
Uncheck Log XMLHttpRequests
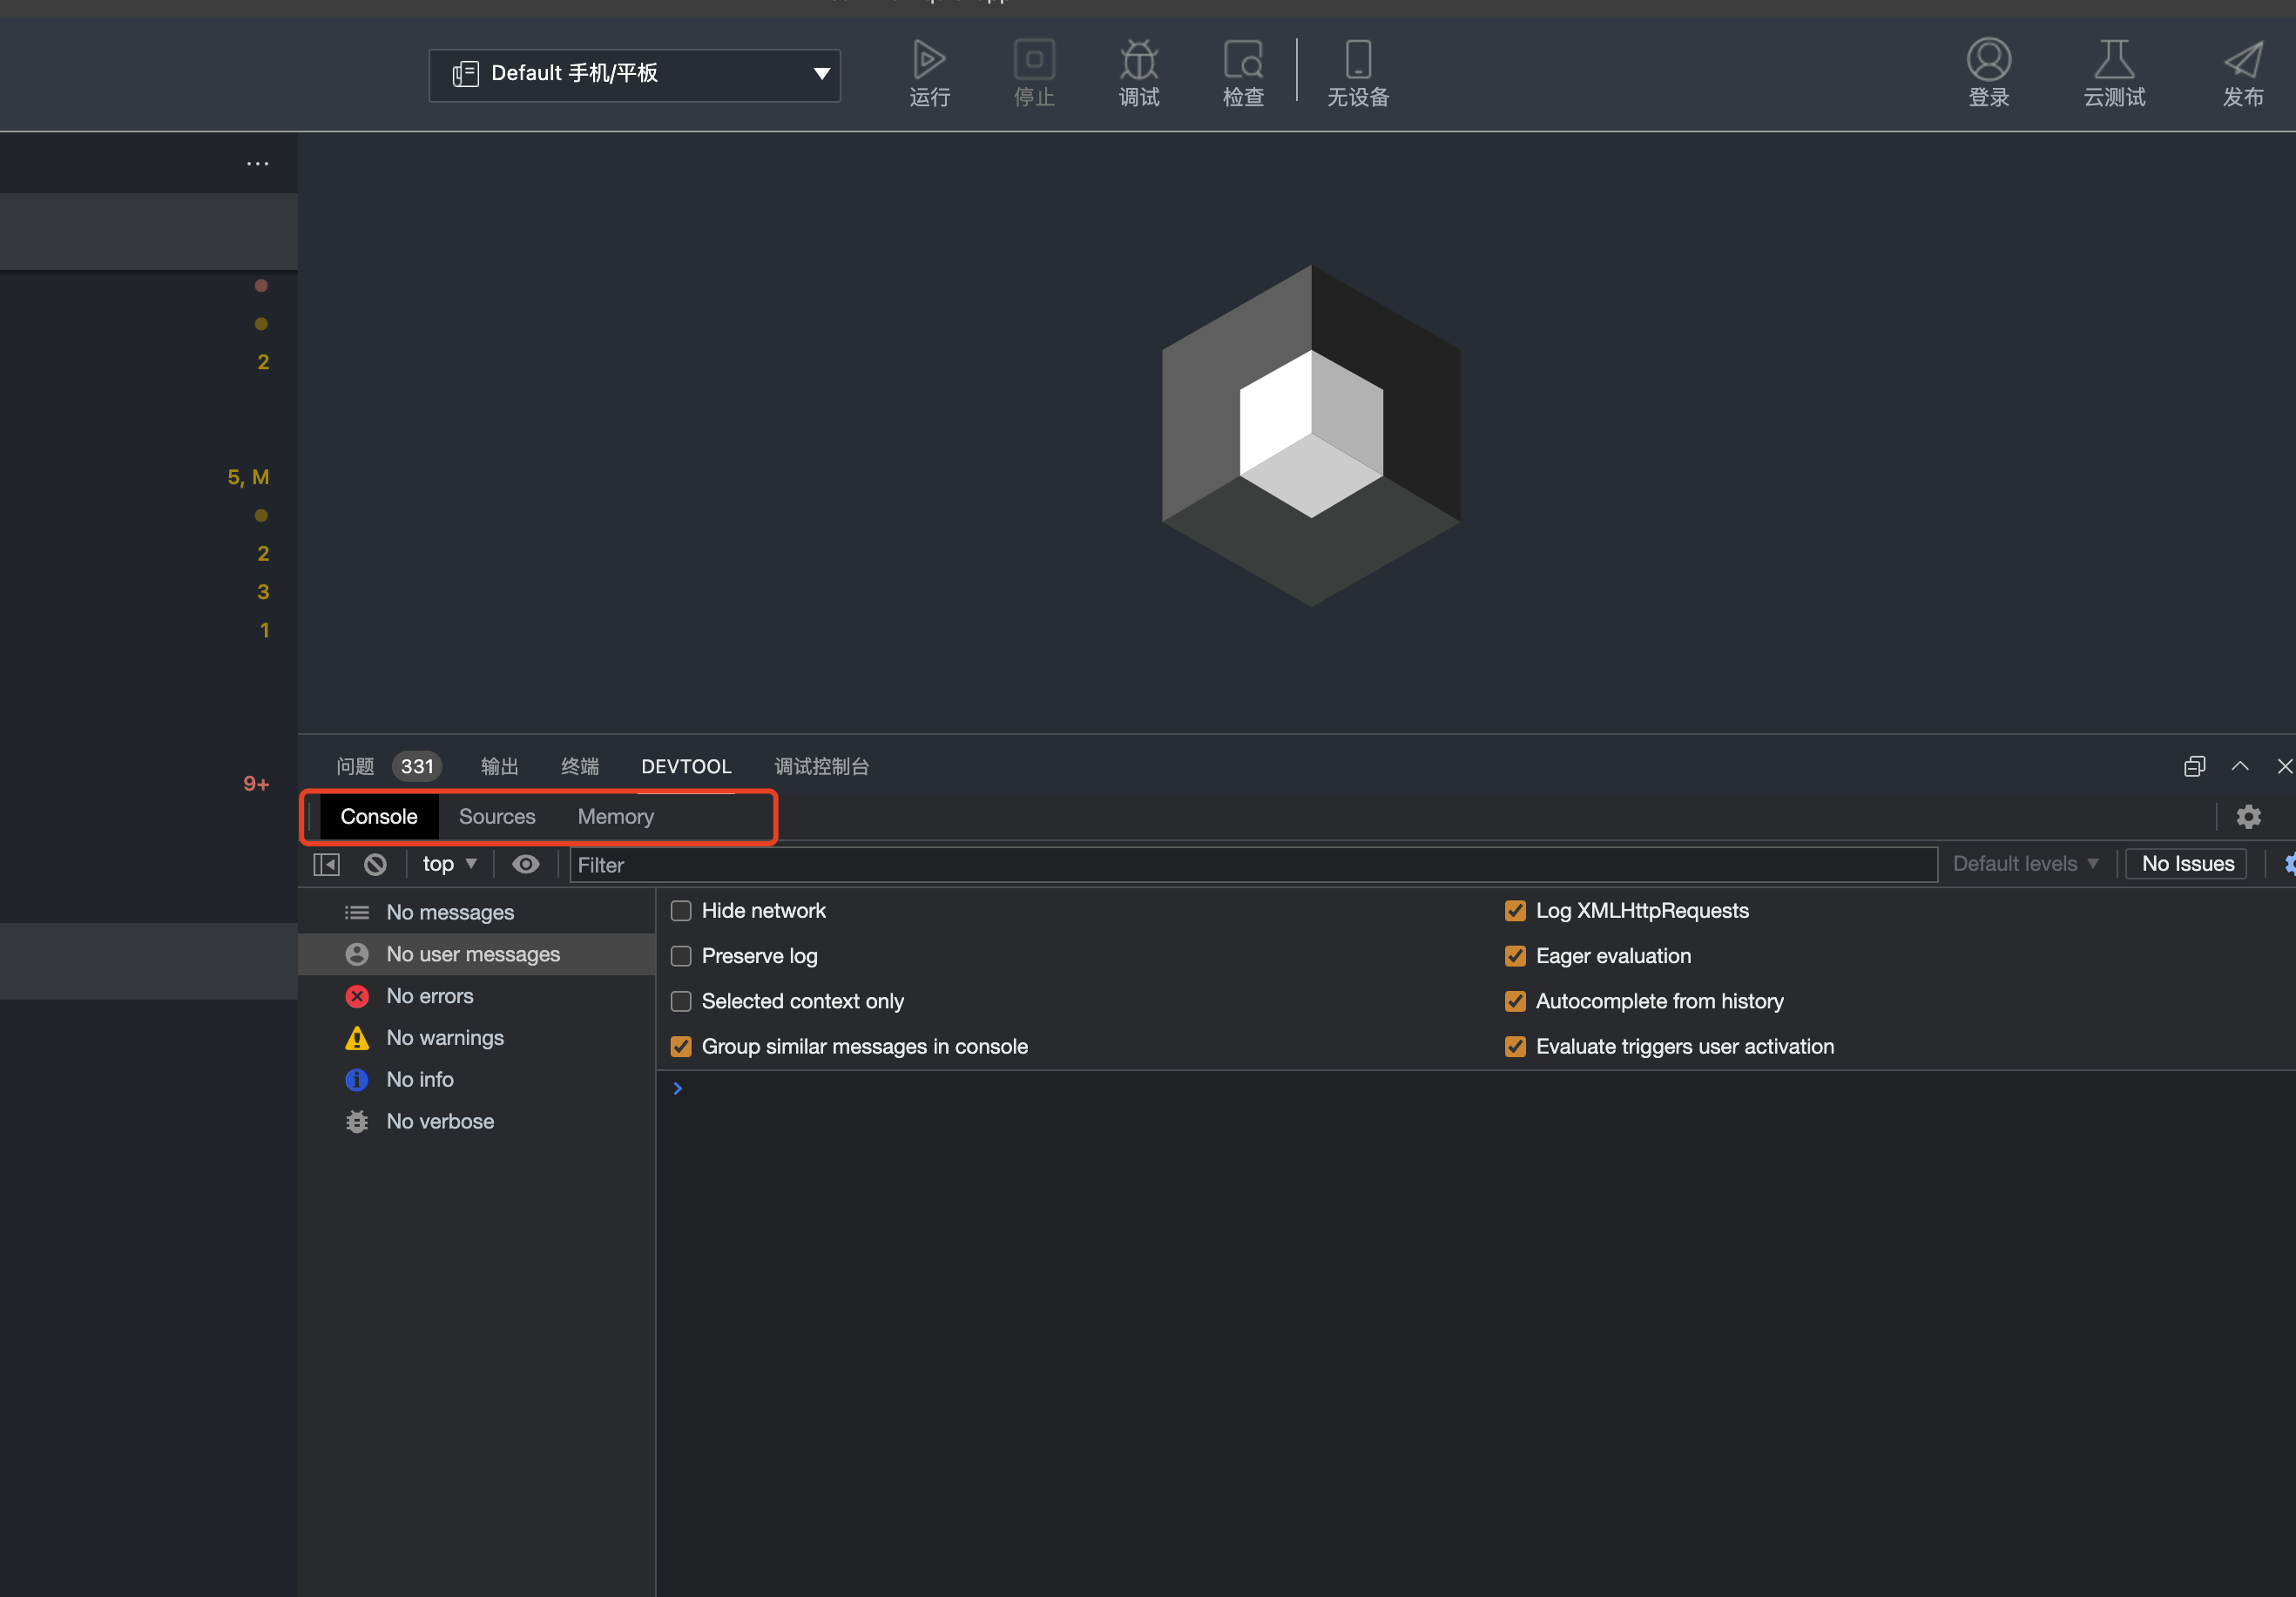tap(1515, 911)
